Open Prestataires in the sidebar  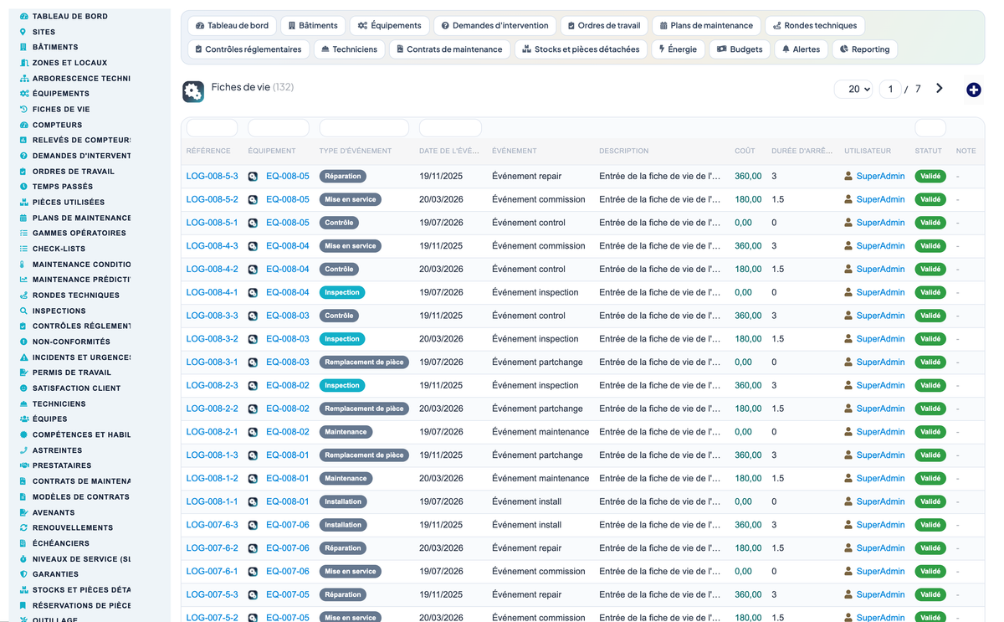pos(62,465)
